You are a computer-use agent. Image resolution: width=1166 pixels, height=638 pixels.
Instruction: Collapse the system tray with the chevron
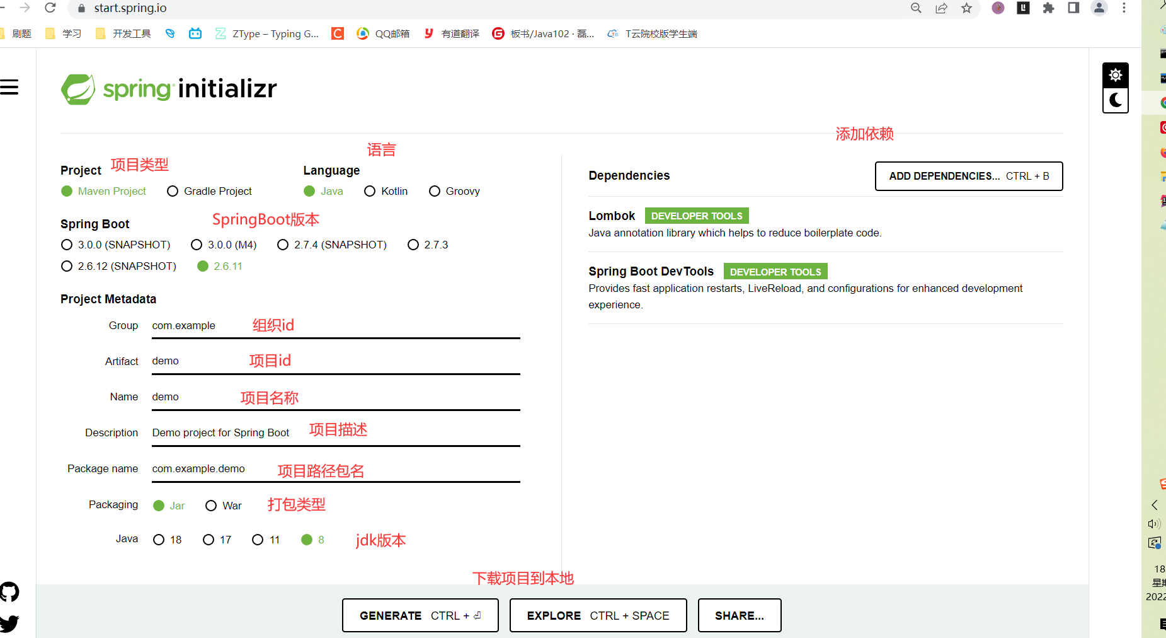(x=1155, y=505)
